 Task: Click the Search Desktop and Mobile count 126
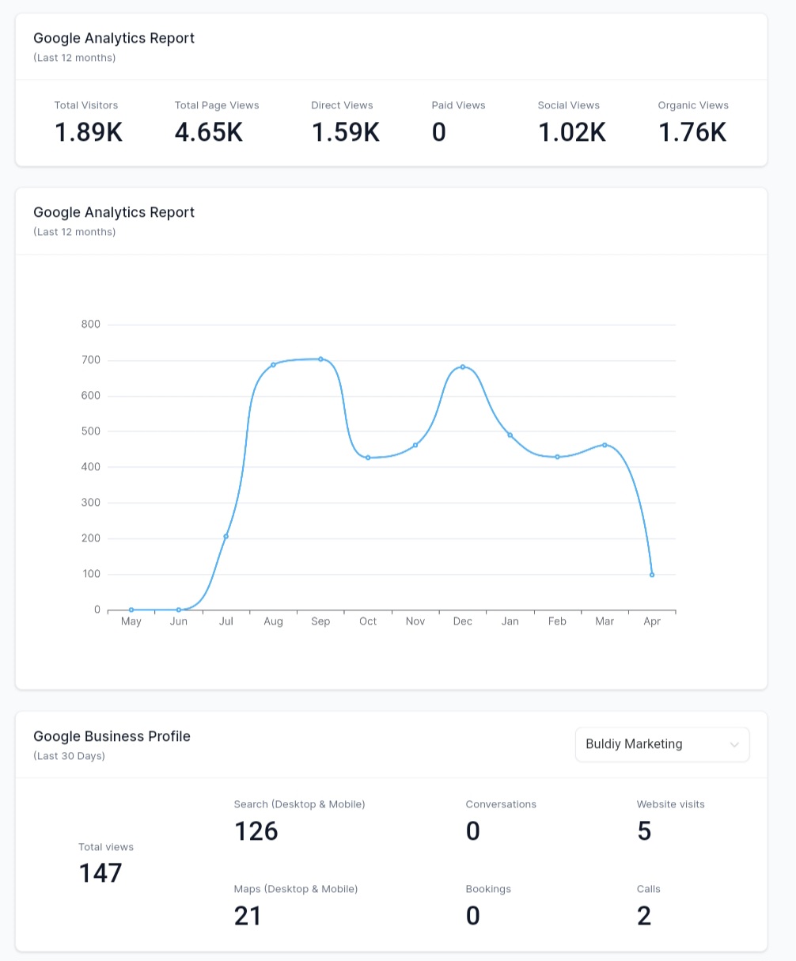pos(256,831)
